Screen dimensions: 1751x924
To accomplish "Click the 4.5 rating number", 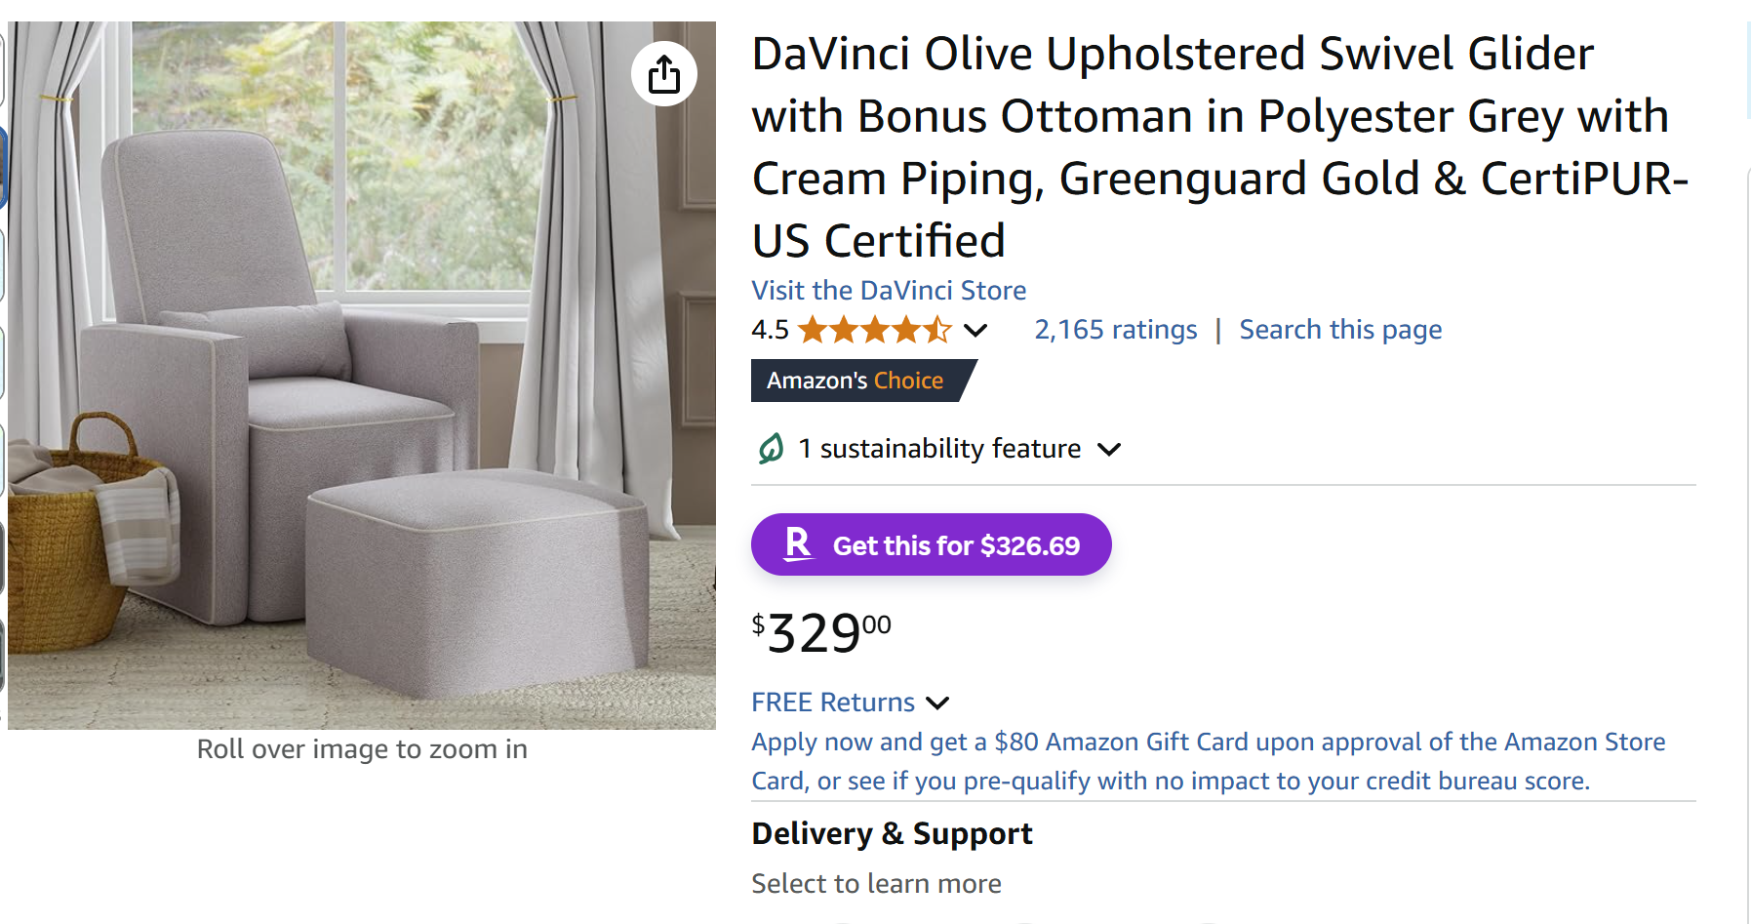I will coord(770,330).
